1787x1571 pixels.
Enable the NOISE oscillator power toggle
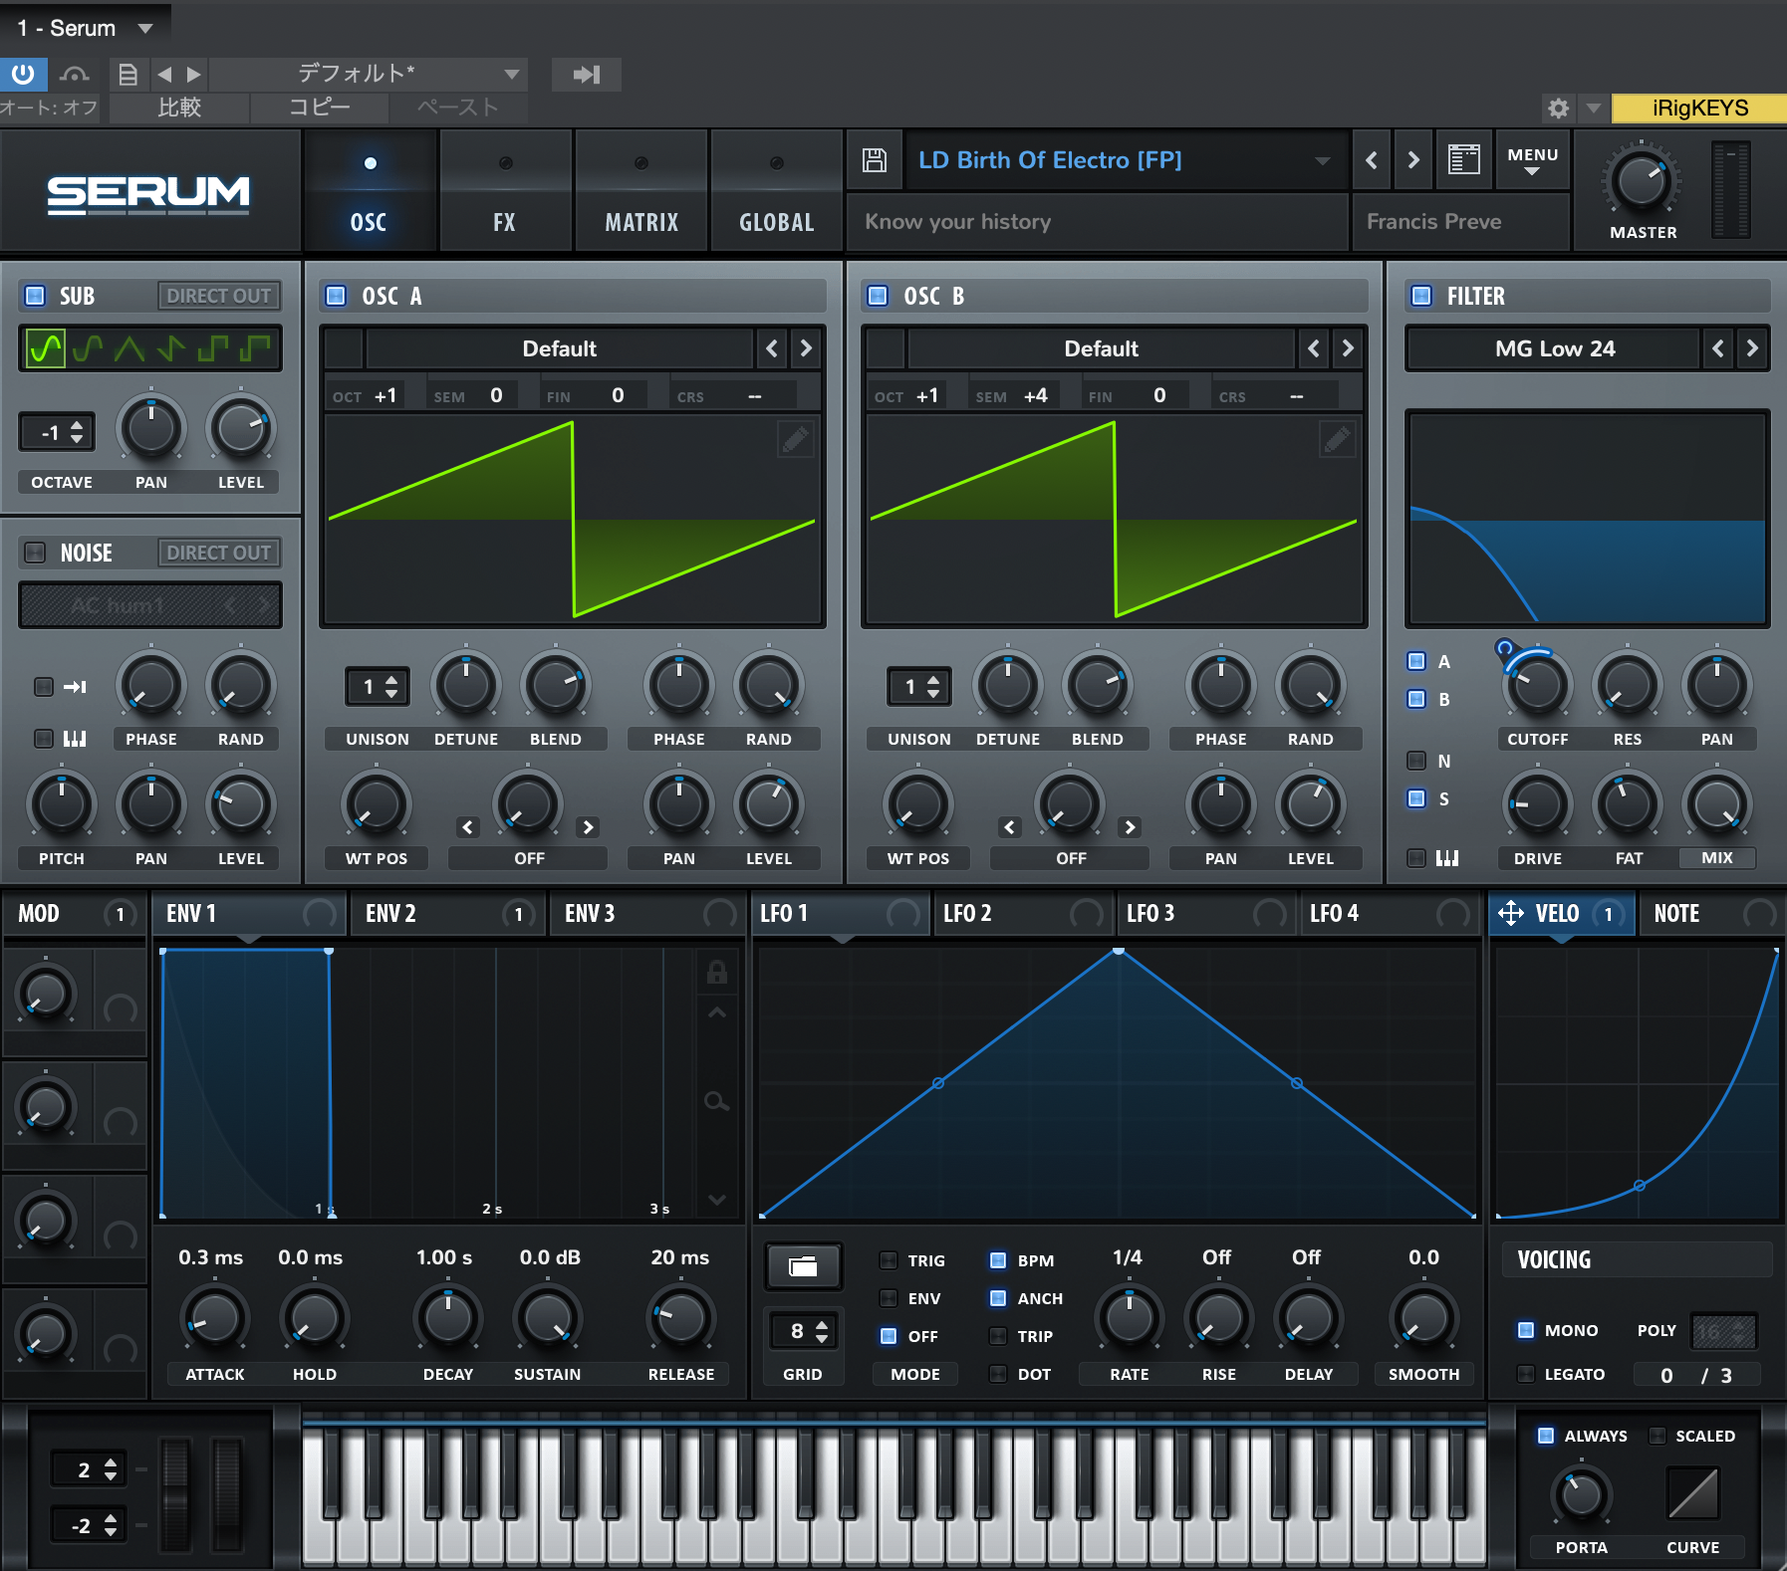coord(35,552)
